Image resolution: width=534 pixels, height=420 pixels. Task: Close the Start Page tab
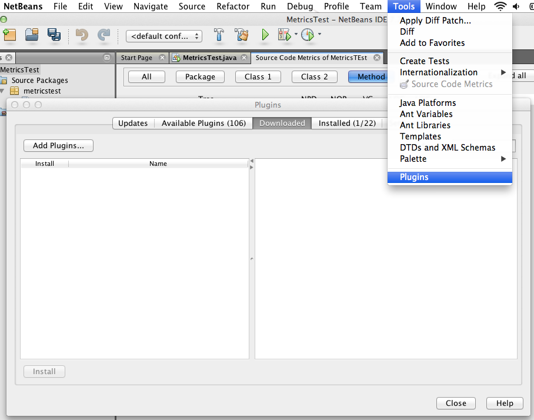(x=162, y=58)
